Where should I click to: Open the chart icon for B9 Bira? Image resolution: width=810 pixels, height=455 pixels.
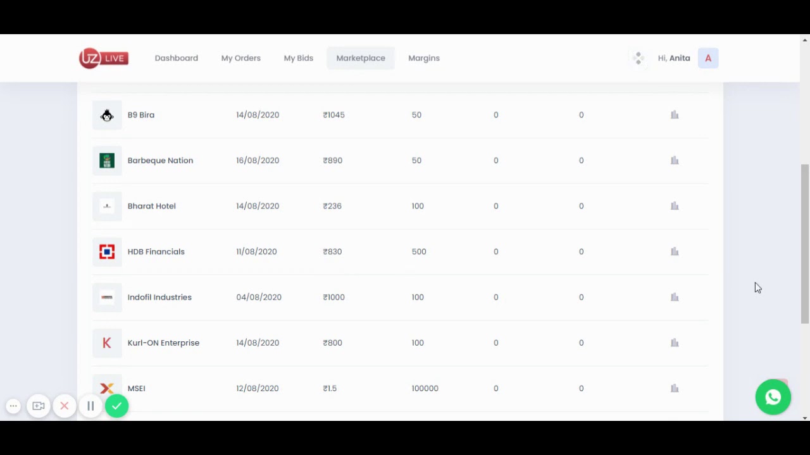click(675, 115)
